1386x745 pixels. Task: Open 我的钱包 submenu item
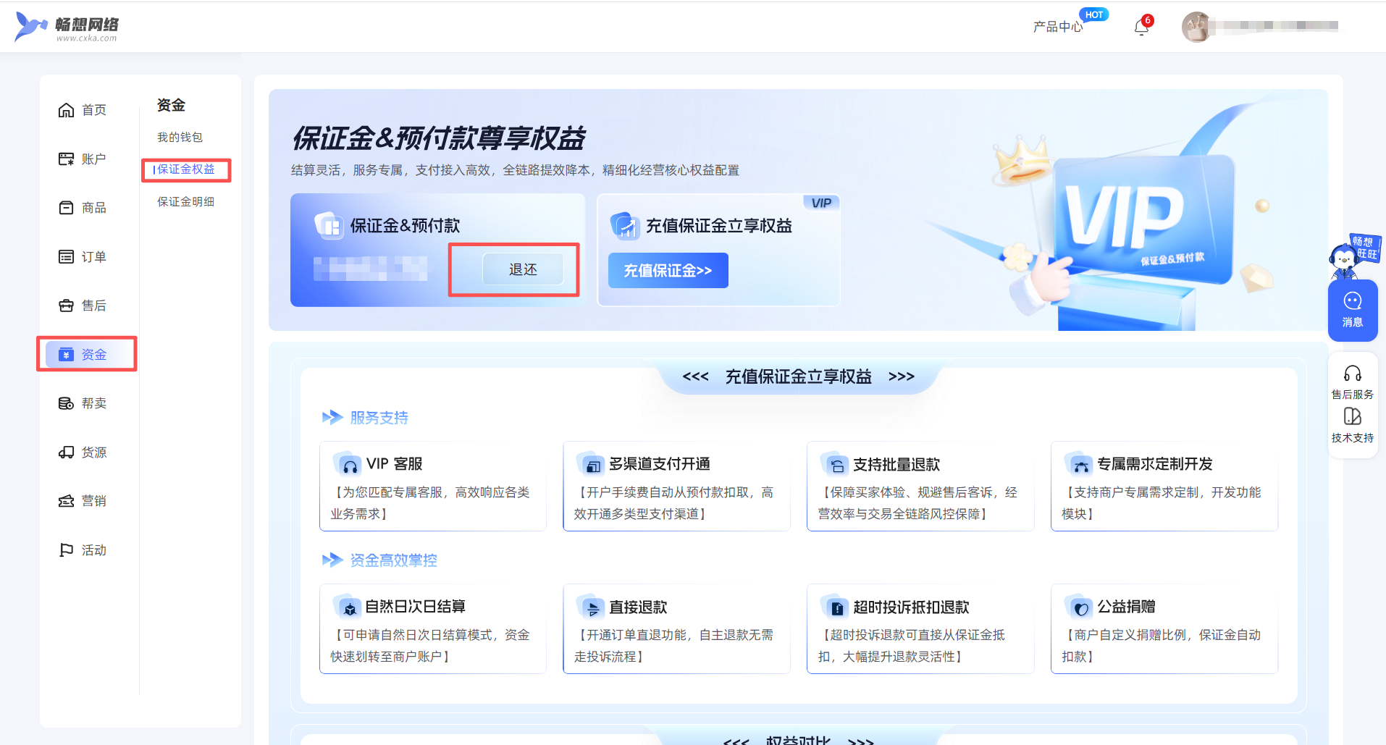click(x=180, y=138)
